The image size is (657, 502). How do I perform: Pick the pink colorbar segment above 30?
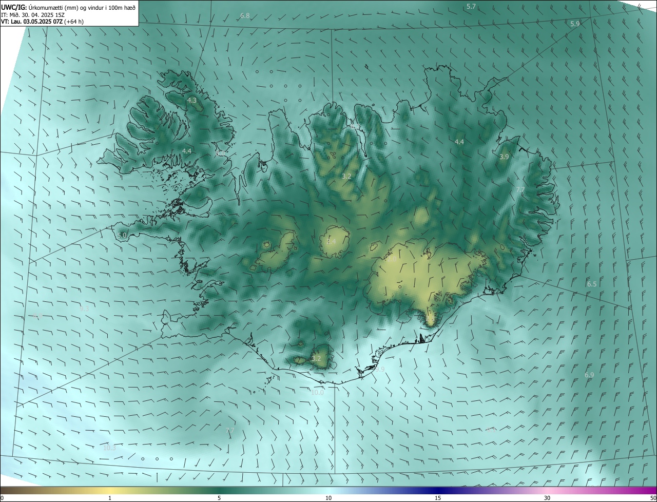point(547,490)
